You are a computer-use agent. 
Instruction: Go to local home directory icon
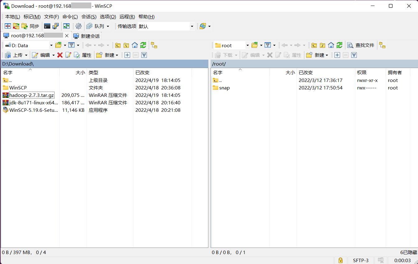(x=134, y=45)
